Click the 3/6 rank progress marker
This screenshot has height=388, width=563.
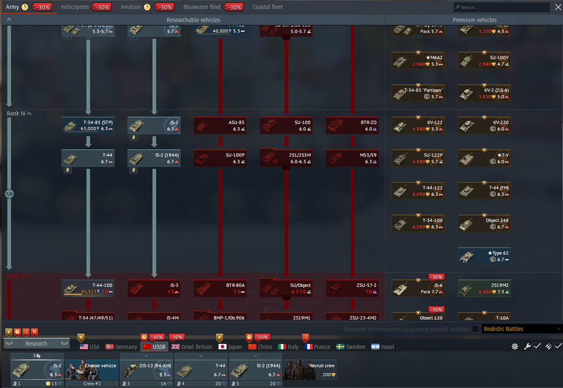pos(9,194)
